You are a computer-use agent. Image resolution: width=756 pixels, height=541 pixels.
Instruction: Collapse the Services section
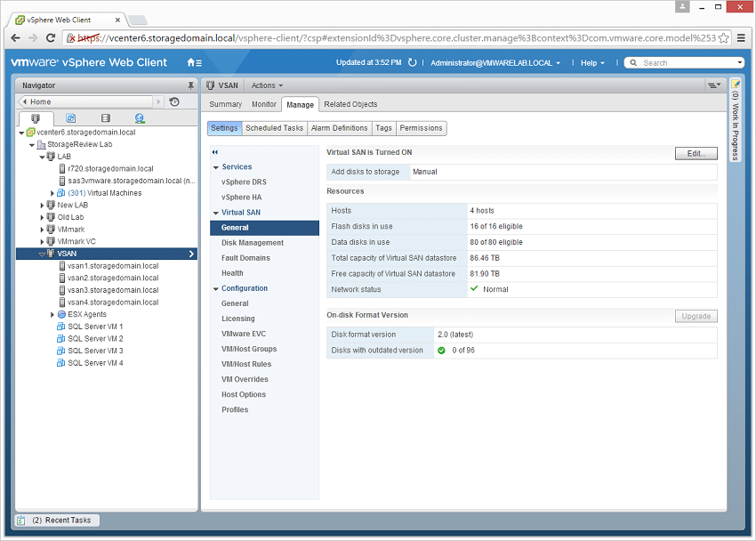216,167
